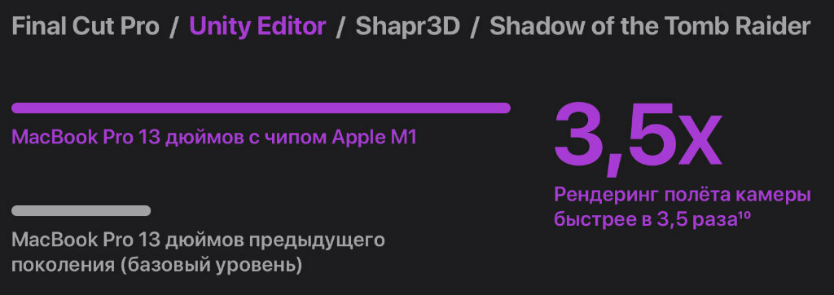Image resolution: width=834 pixels, height=295 pixels.
Task: Click the words 'Apple M1' in purple label
Action: [374, 138]
